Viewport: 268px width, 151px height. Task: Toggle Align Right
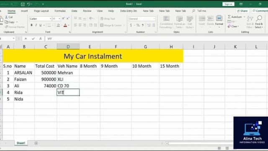85,25
